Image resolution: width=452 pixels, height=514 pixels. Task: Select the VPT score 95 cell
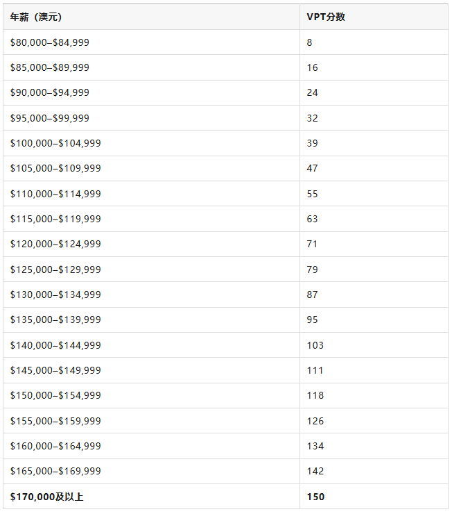(x=374, y=320)
